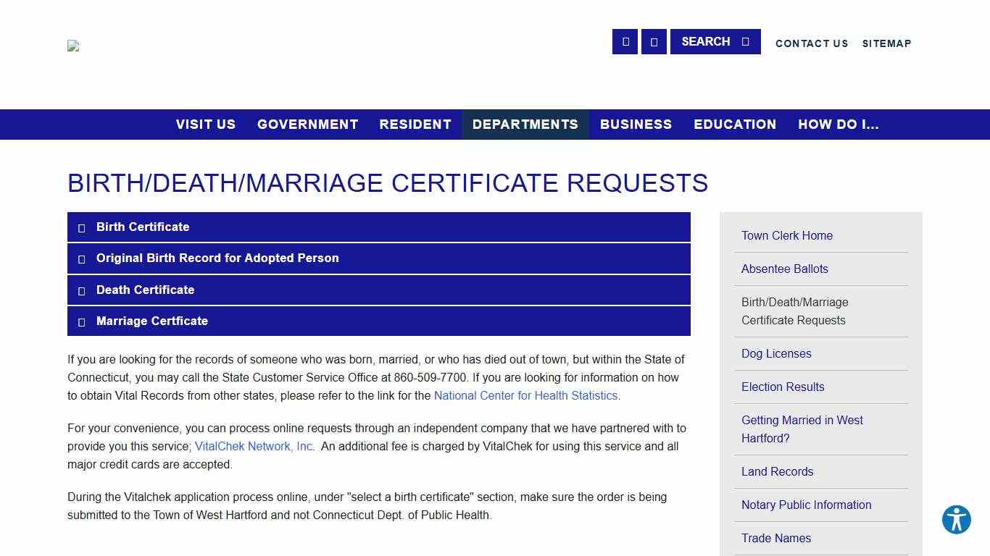Open the How Do I... navigation menu
Screen dimensions: 990x556
[x=838, y=124]
